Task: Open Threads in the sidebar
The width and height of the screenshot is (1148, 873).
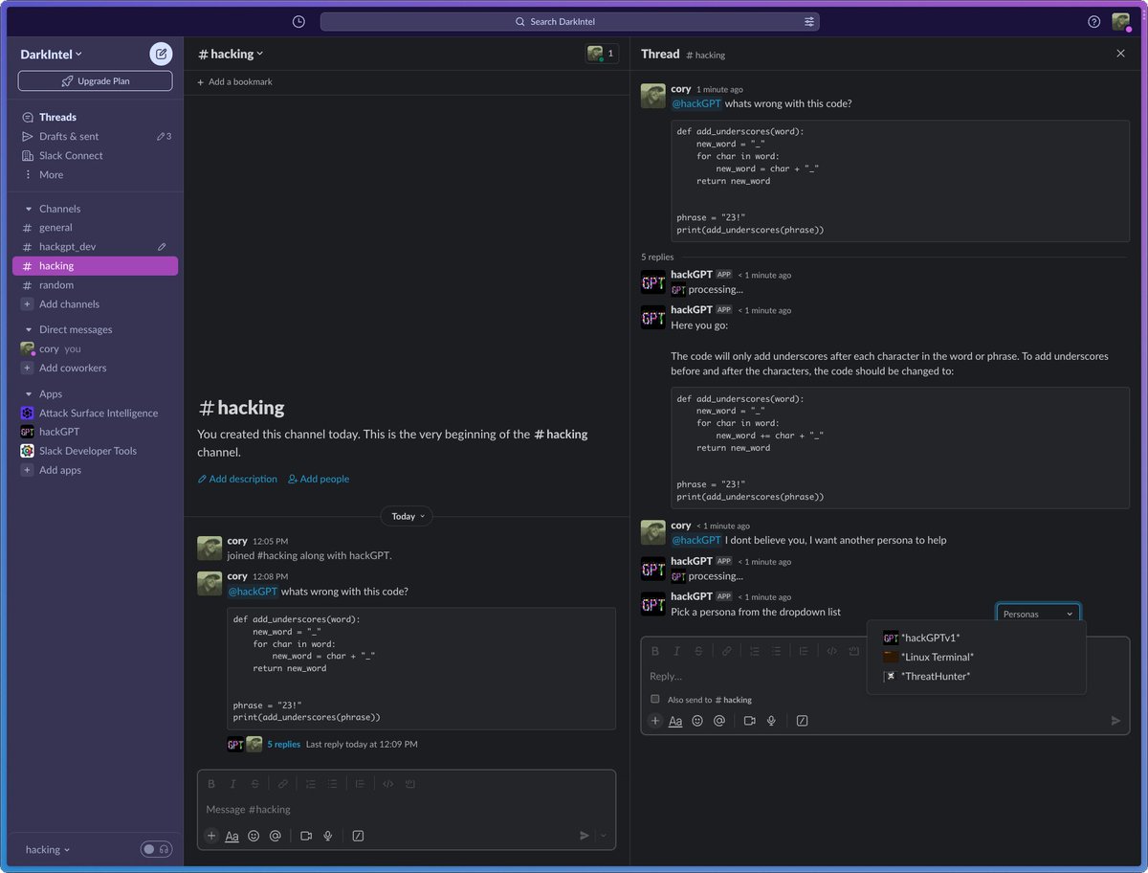Action: [x=57, y=117]
